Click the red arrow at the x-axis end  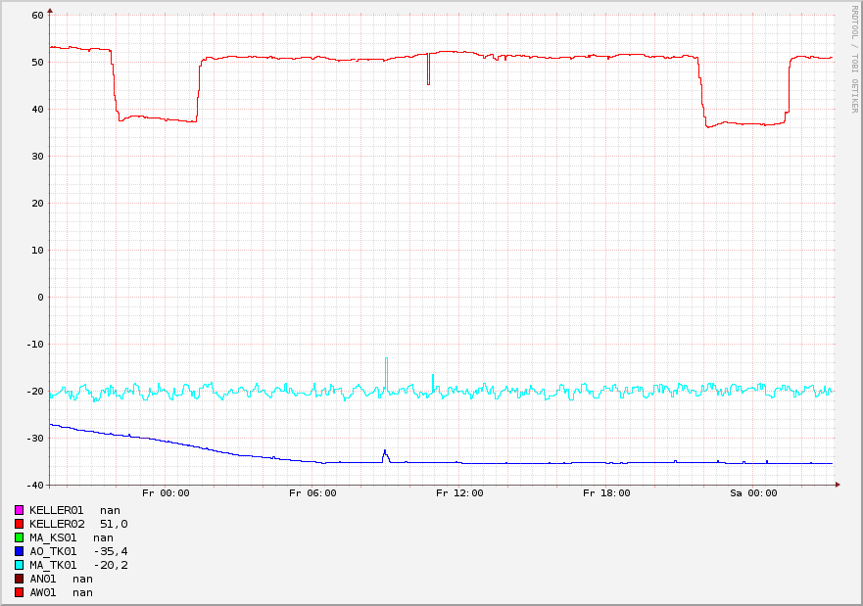pos(838,485)
